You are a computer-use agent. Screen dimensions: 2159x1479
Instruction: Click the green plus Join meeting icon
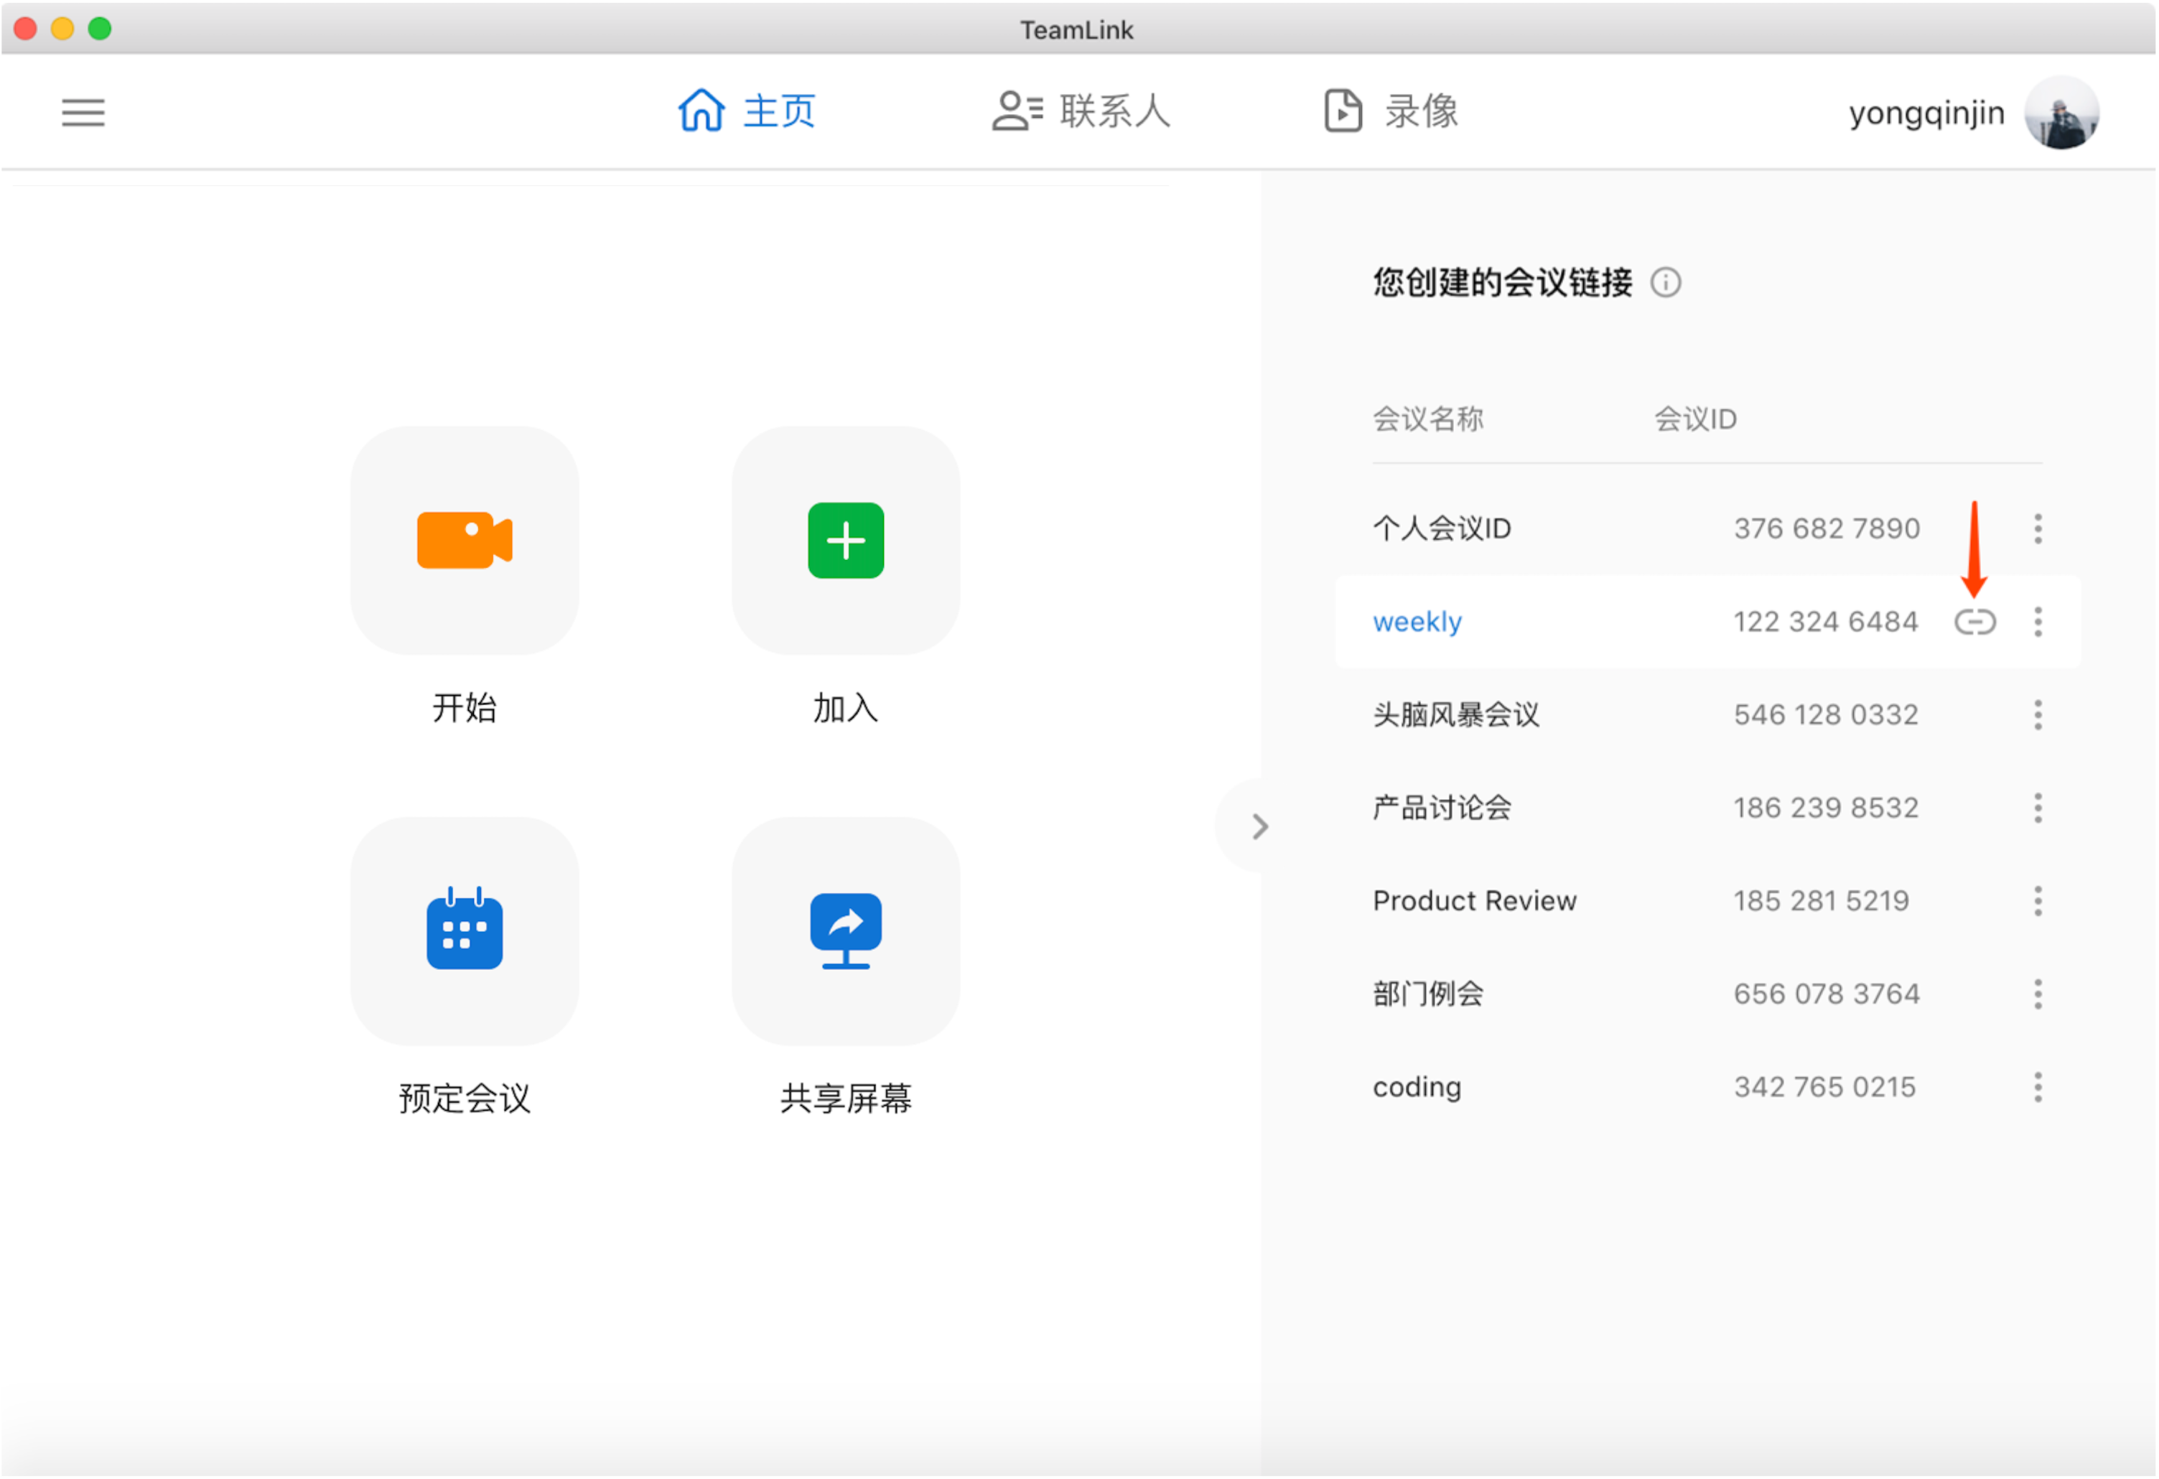(x=845, y=540)
